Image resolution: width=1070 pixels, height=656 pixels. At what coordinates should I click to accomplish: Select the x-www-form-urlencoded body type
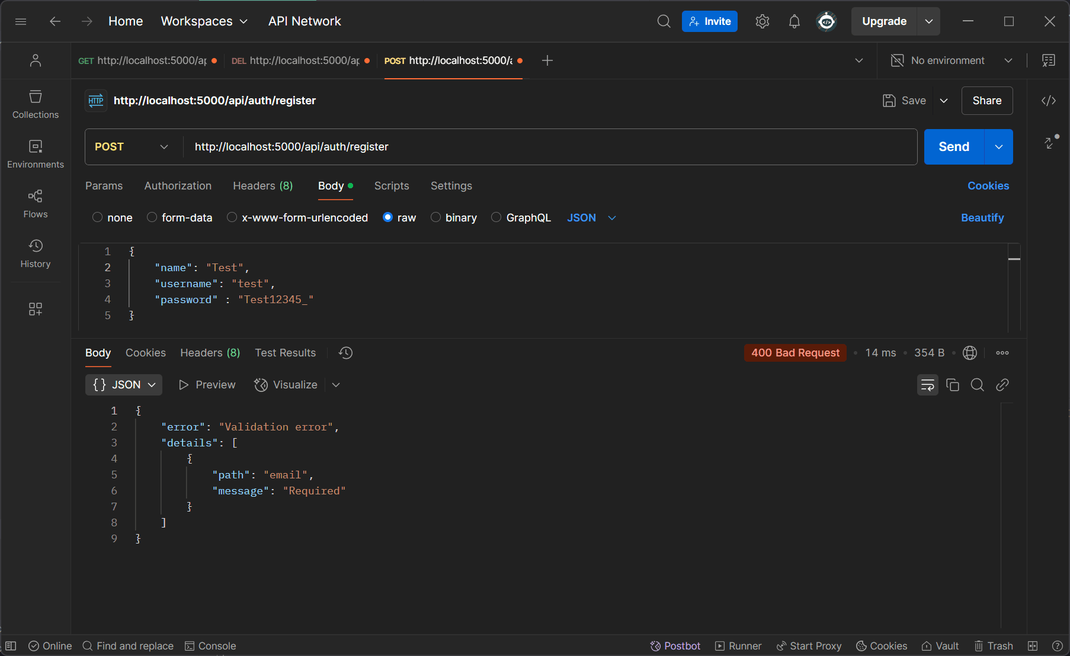tap(232, 217)
